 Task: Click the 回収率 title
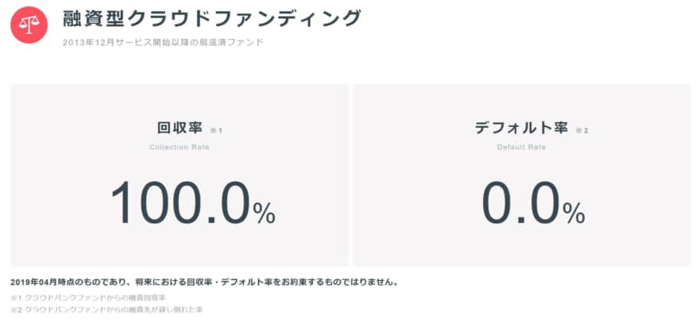tap(180, 129)
